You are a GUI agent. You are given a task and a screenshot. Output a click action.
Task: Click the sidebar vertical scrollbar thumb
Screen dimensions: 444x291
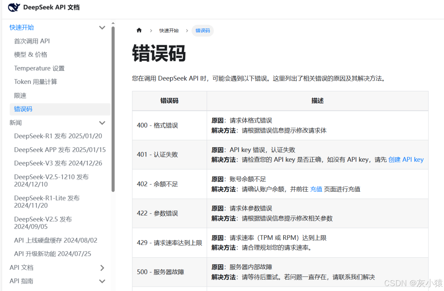click(113, 109)
